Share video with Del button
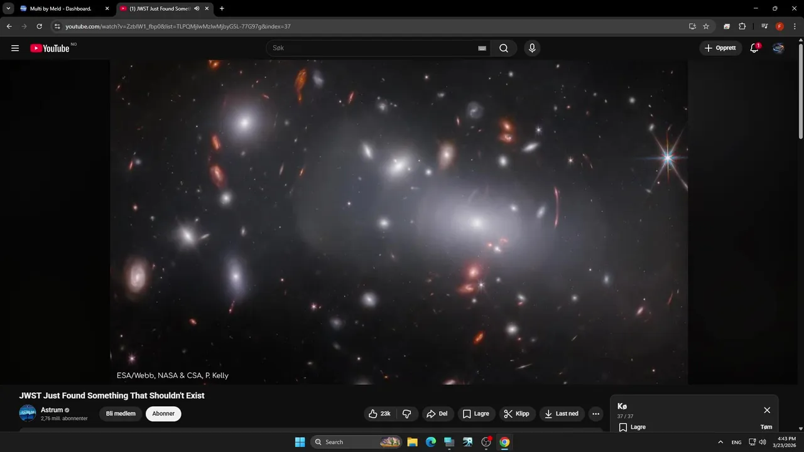804x452 pixels. pos(437,414)
